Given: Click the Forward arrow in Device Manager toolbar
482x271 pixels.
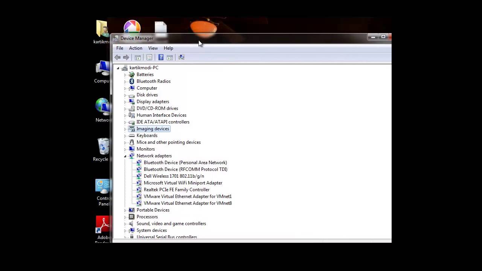Looking at the screenshot, I should coord(126,57).
